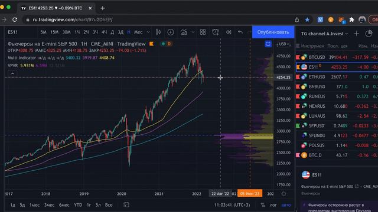Open the USD currency dropdown

pos(283,44)
